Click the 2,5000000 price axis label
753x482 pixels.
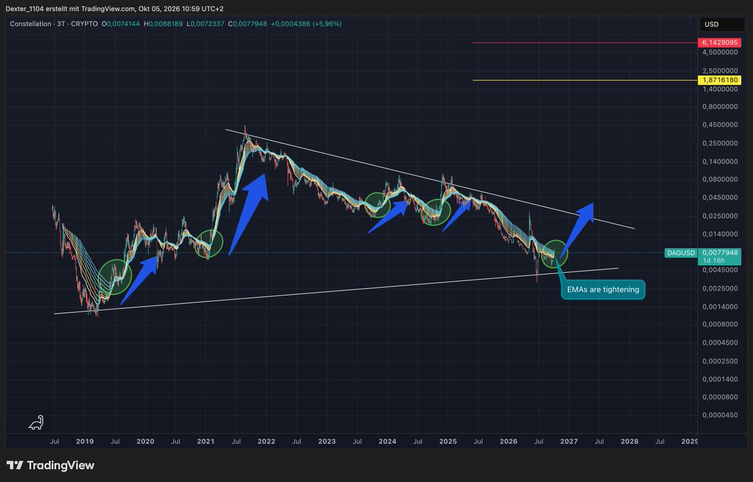[x=720, y=71]
